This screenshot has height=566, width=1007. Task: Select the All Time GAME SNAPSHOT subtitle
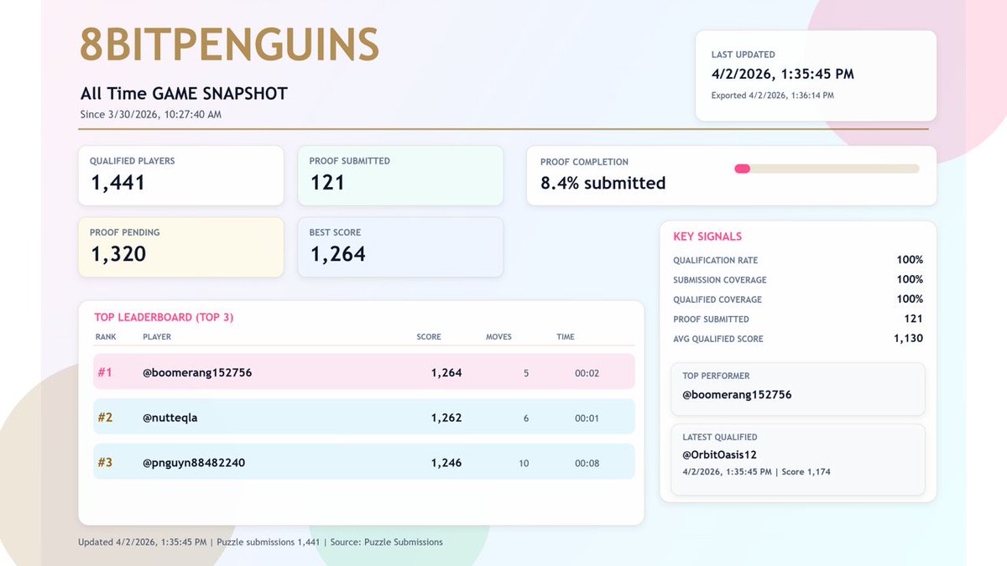(184, 93)
